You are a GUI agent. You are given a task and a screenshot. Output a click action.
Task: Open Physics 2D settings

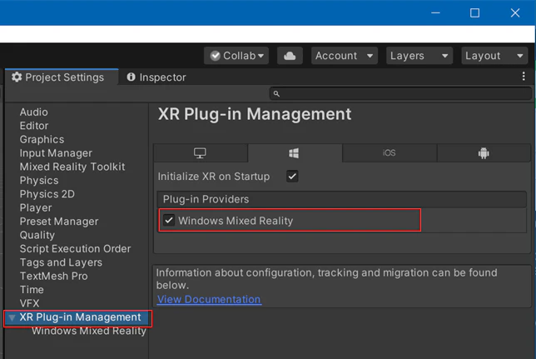(47, 194)
